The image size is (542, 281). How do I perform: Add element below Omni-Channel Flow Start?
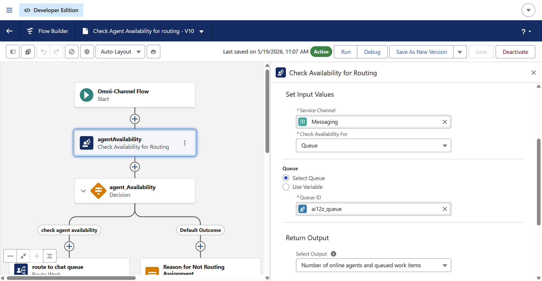[x=135, y=119]
